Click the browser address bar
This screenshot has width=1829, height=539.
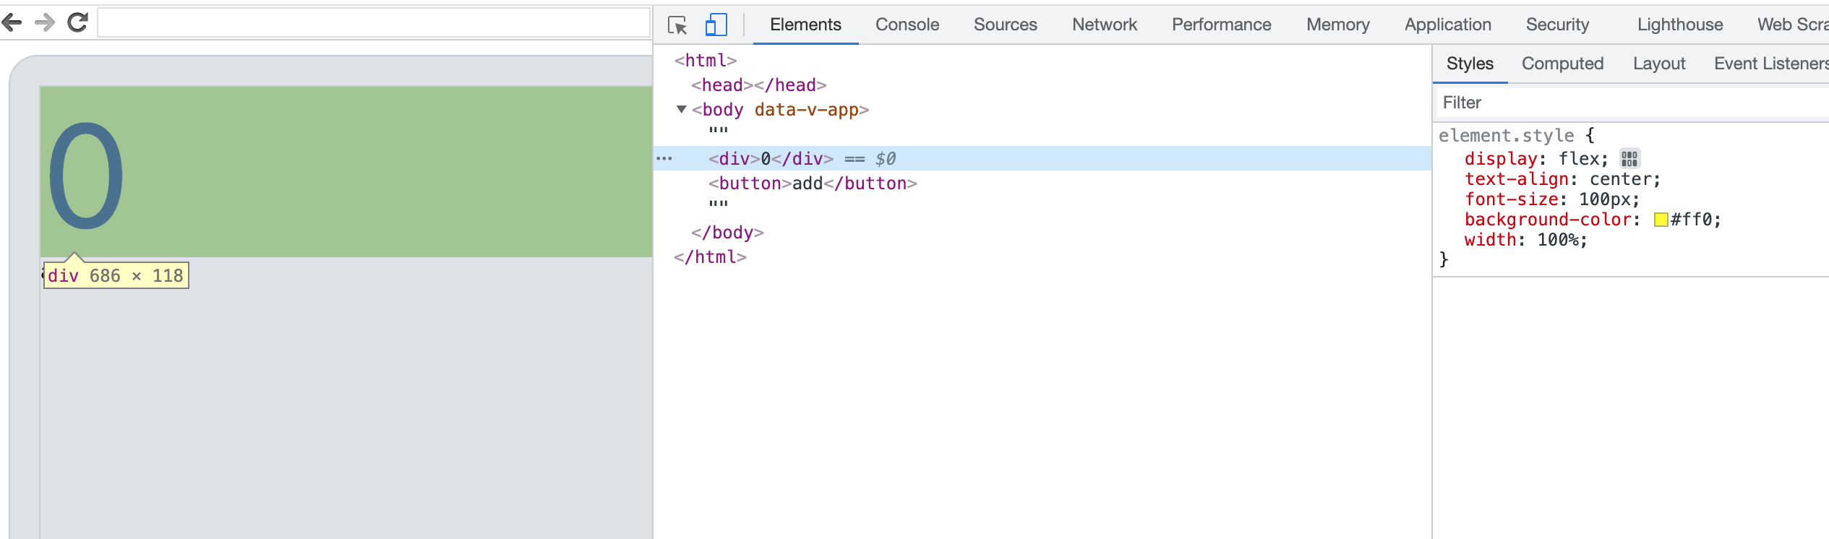(374, 22)
